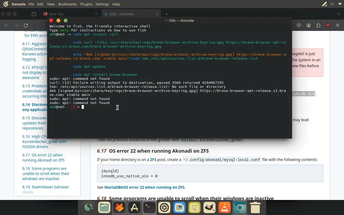Click the innodb_use_native_aio = 0 code line
Viewport: 344px width, 215px height.
click(x=129, y=176)
